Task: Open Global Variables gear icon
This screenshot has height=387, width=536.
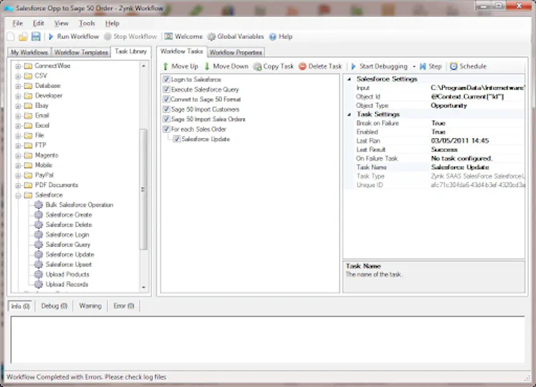Action: [212, 36]
